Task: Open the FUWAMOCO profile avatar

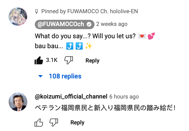Action: pyautogui.click(x=18, y=17)
